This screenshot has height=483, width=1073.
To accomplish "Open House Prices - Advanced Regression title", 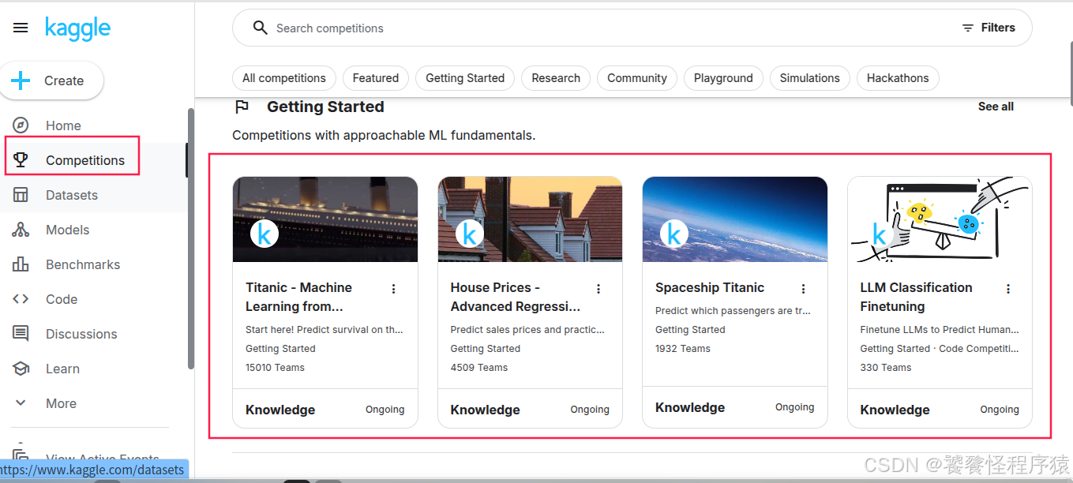I will (516, 297).
